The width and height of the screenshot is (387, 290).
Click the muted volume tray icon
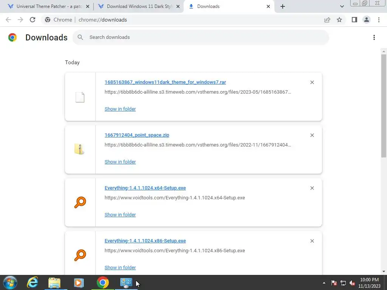tap(352, 283)
